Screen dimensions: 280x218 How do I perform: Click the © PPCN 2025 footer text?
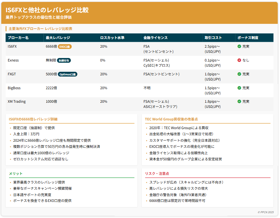point(265,212)
